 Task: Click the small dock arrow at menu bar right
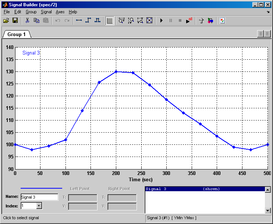tap(268, 12)
